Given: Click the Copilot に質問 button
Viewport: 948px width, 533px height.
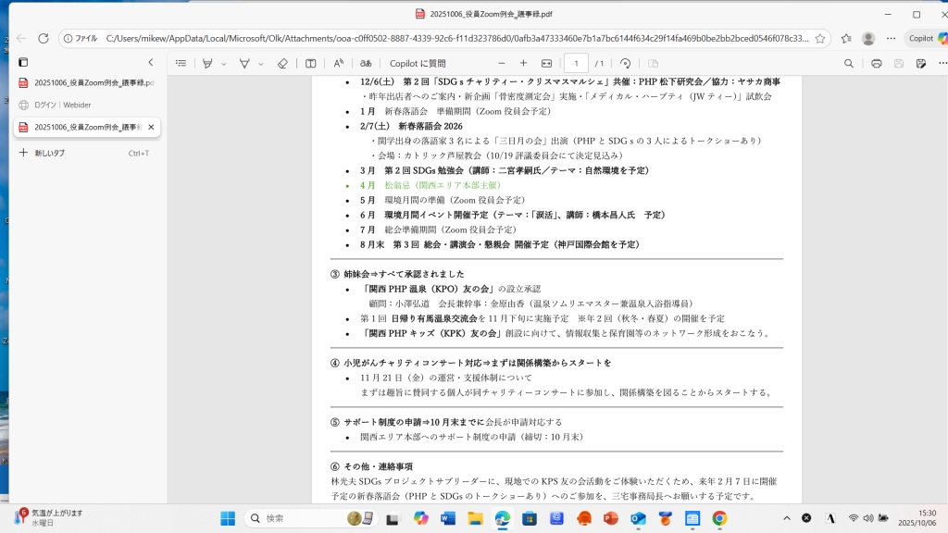Looking at the screenshot, I should [x=417, y=63].
